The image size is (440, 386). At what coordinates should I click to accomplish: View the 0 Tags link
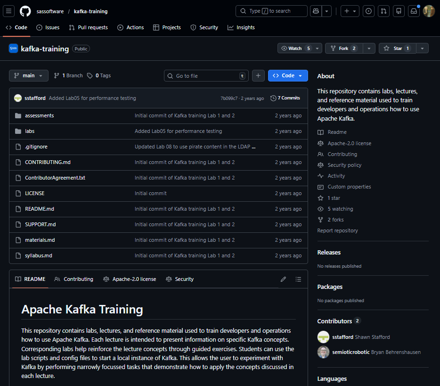(99, 75)
